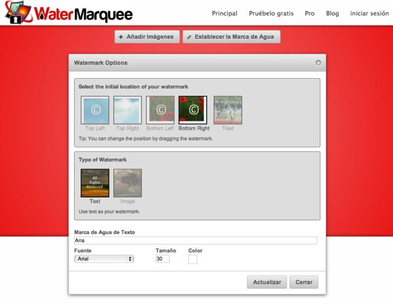393x303 pixels.
Task: Choose the Bottom Left watermark location
Action: pyautogui.click(x=160, y=110)
